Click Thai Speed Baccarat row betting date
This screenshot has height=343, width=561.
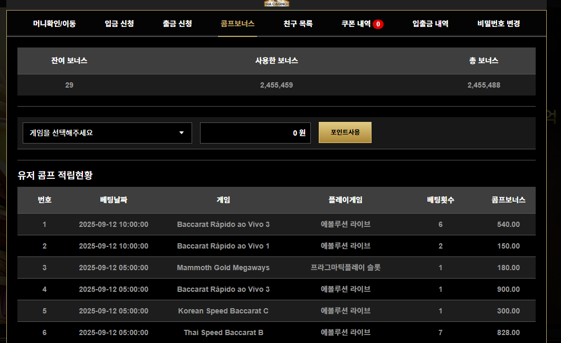[x=113, y=332]
